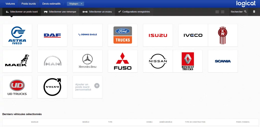Open the Volvo brand tile

click(52, 87)
